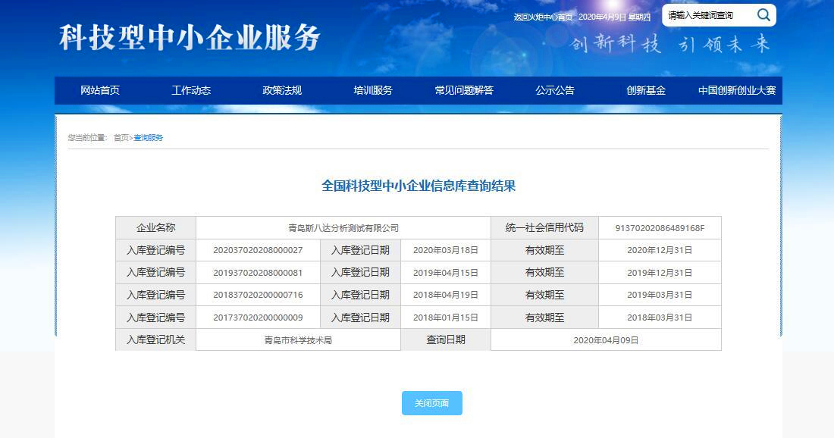The width and height of the screenshot is (834, 438).
Task: Click 青岛市科学技术局 registration authority cell
Action: pos(299,340)
